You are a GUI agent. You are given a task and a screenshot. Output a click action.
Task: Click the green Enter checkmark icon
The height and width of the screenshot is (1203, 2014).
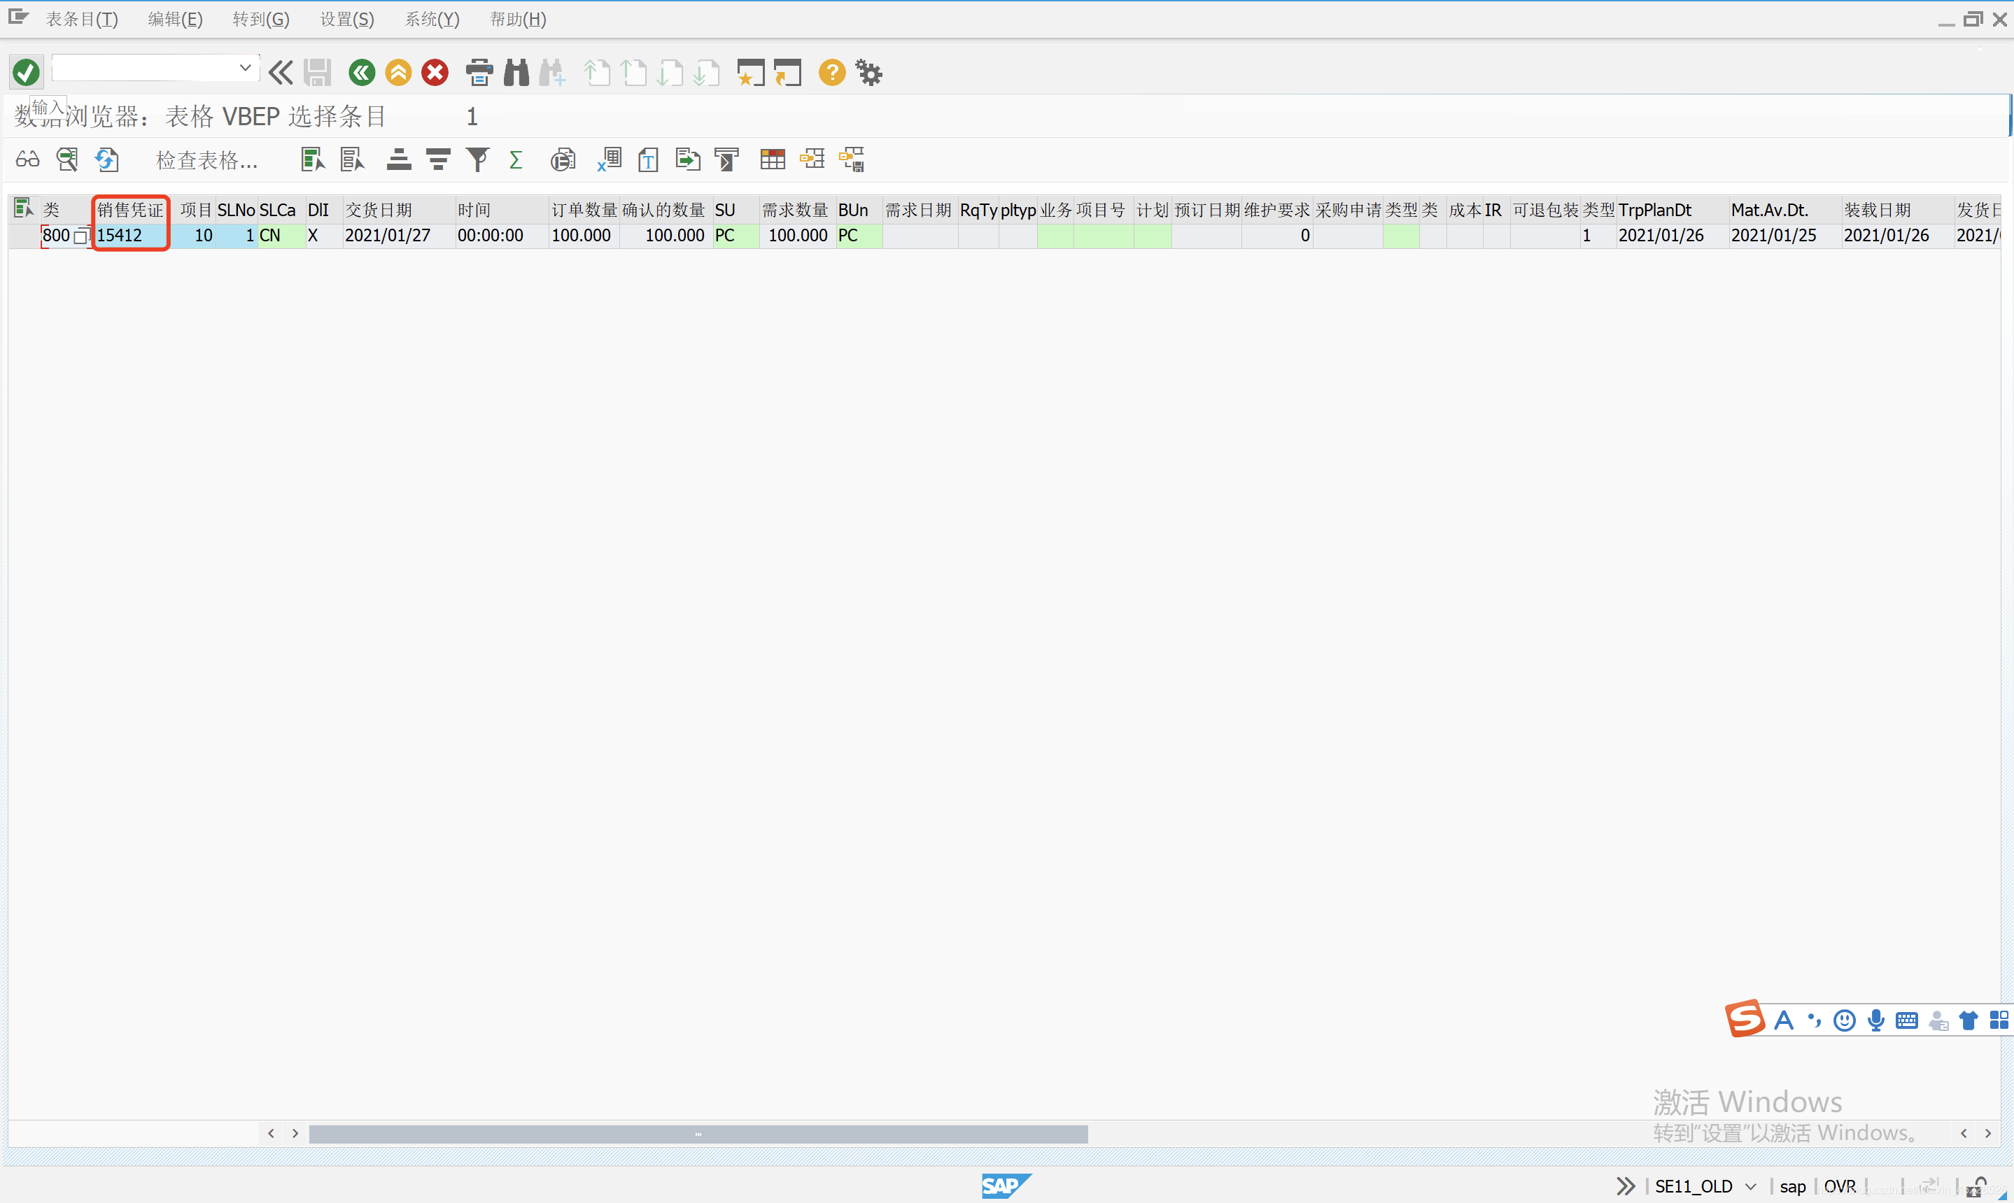coord(26,73)
